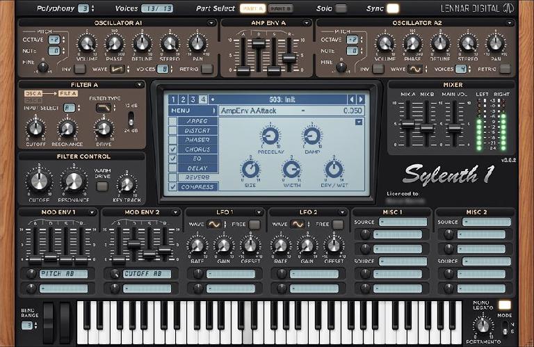
Task: Click the Filter A Resonance knob
Action: (x=67, y=129)
